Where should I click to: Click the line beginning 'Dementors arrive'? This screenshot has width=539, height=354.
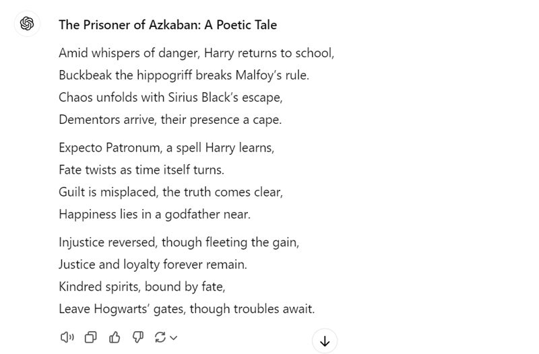tap(170, 120)
